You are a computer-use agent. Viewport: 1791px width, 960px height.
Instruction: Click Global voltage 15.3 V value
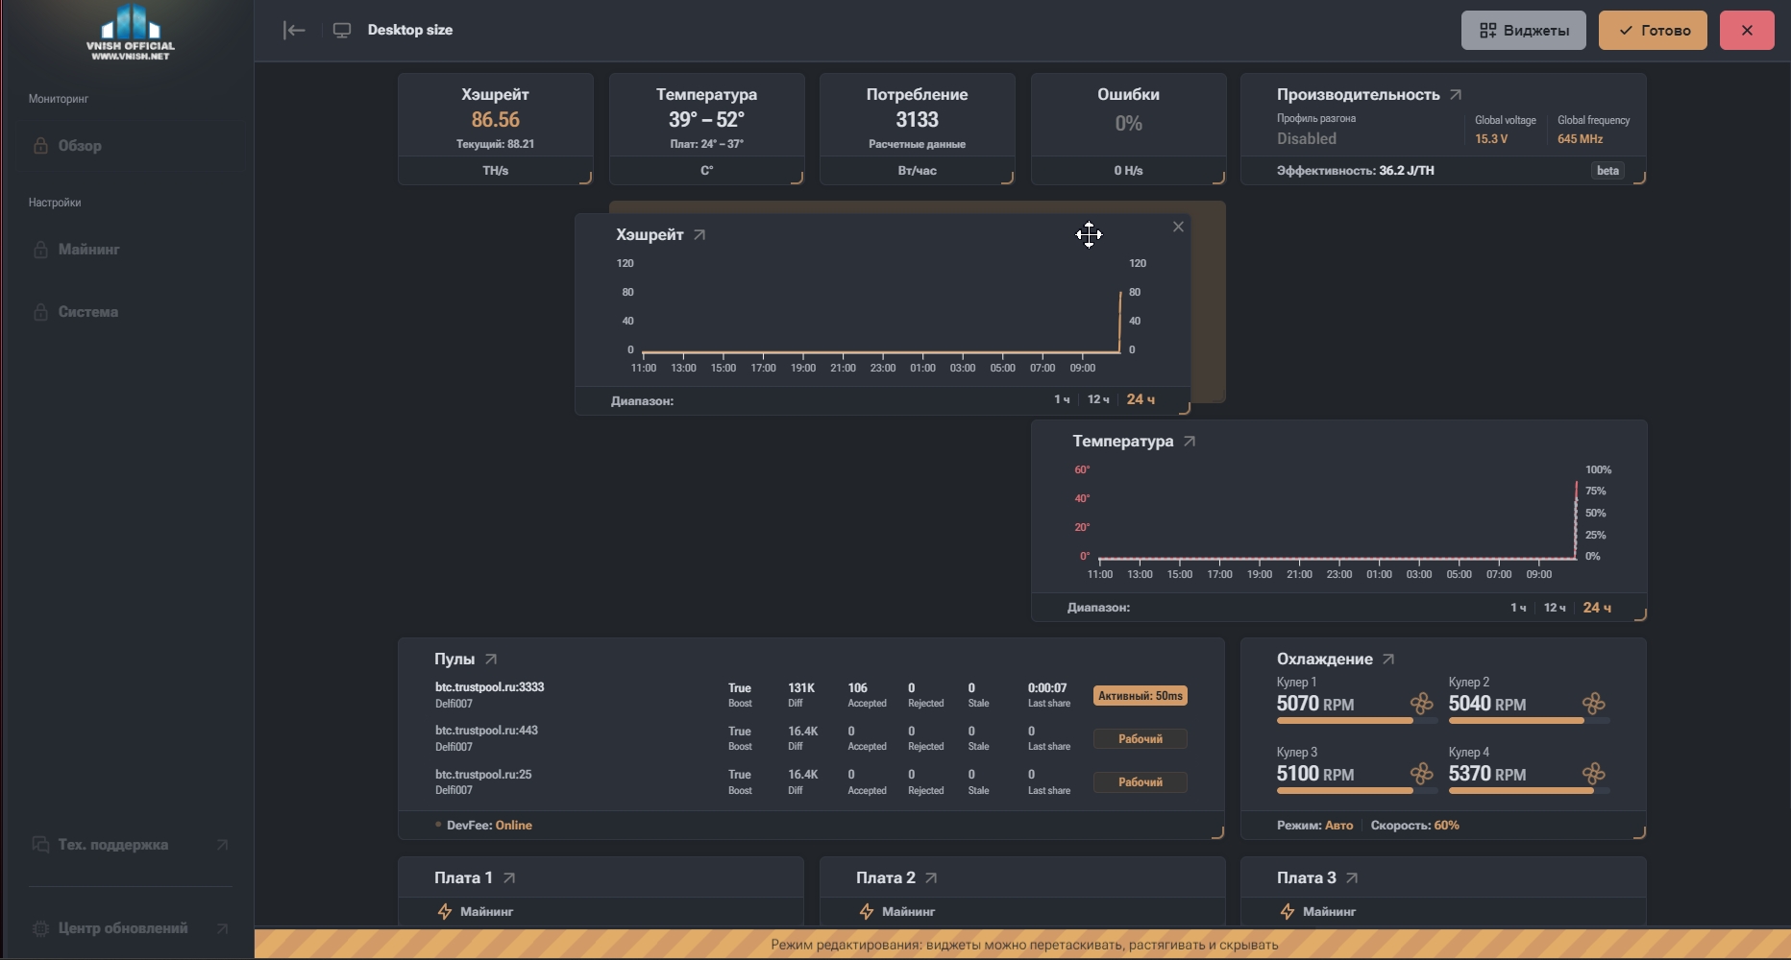[x=1491, y=139]
